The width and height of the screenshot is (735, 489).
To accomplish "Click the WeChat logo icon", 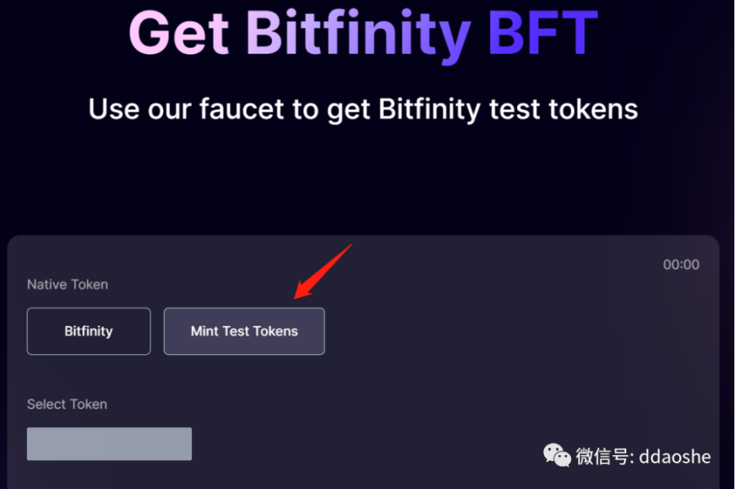I will point(557,455).
